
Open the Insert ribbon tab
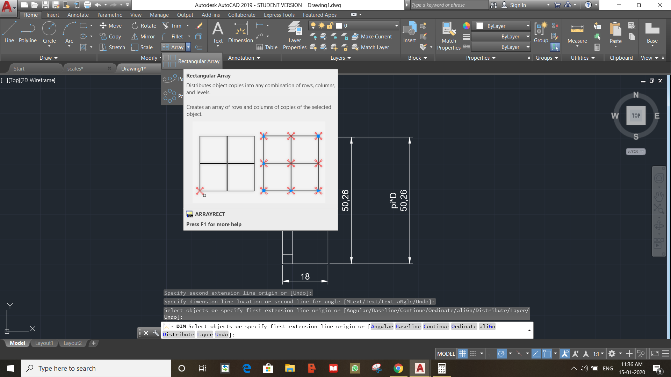point(53,15)
